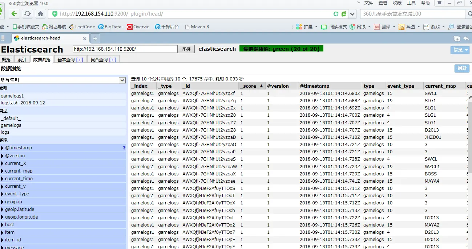Viewport: 472px width, 249px height.
Task: Open the 扩展 extensions menu
Action: click(x=307, y=27)
